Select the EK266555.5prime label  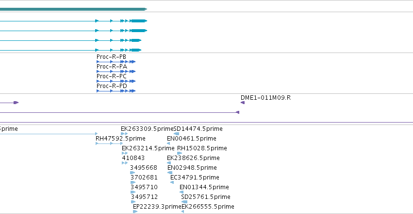pyautogui.click(x=208, y=207)
